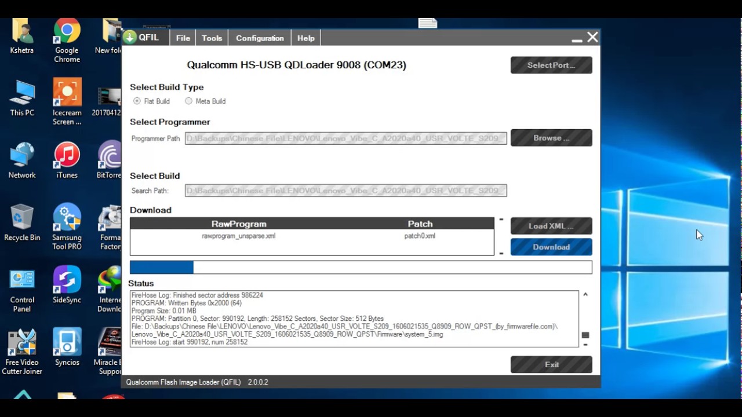Click the status log scrollbar thumb
The width and height of the screenshot is (742, 417).
tap(585, 335)
